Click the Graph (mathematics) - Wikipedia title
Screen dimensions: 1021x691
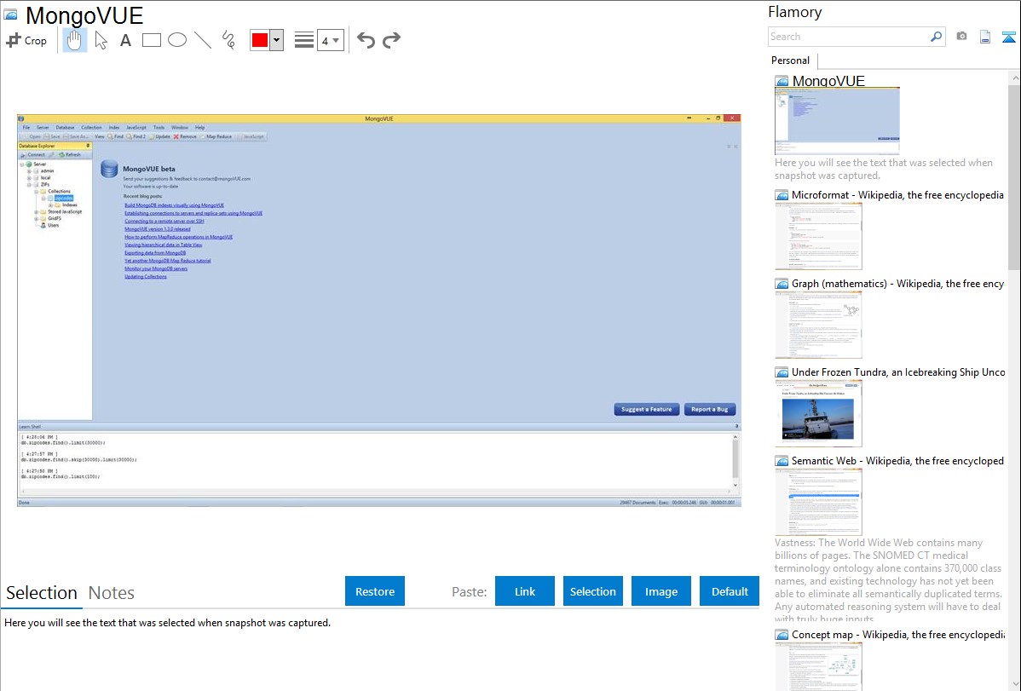click(897, 284)
